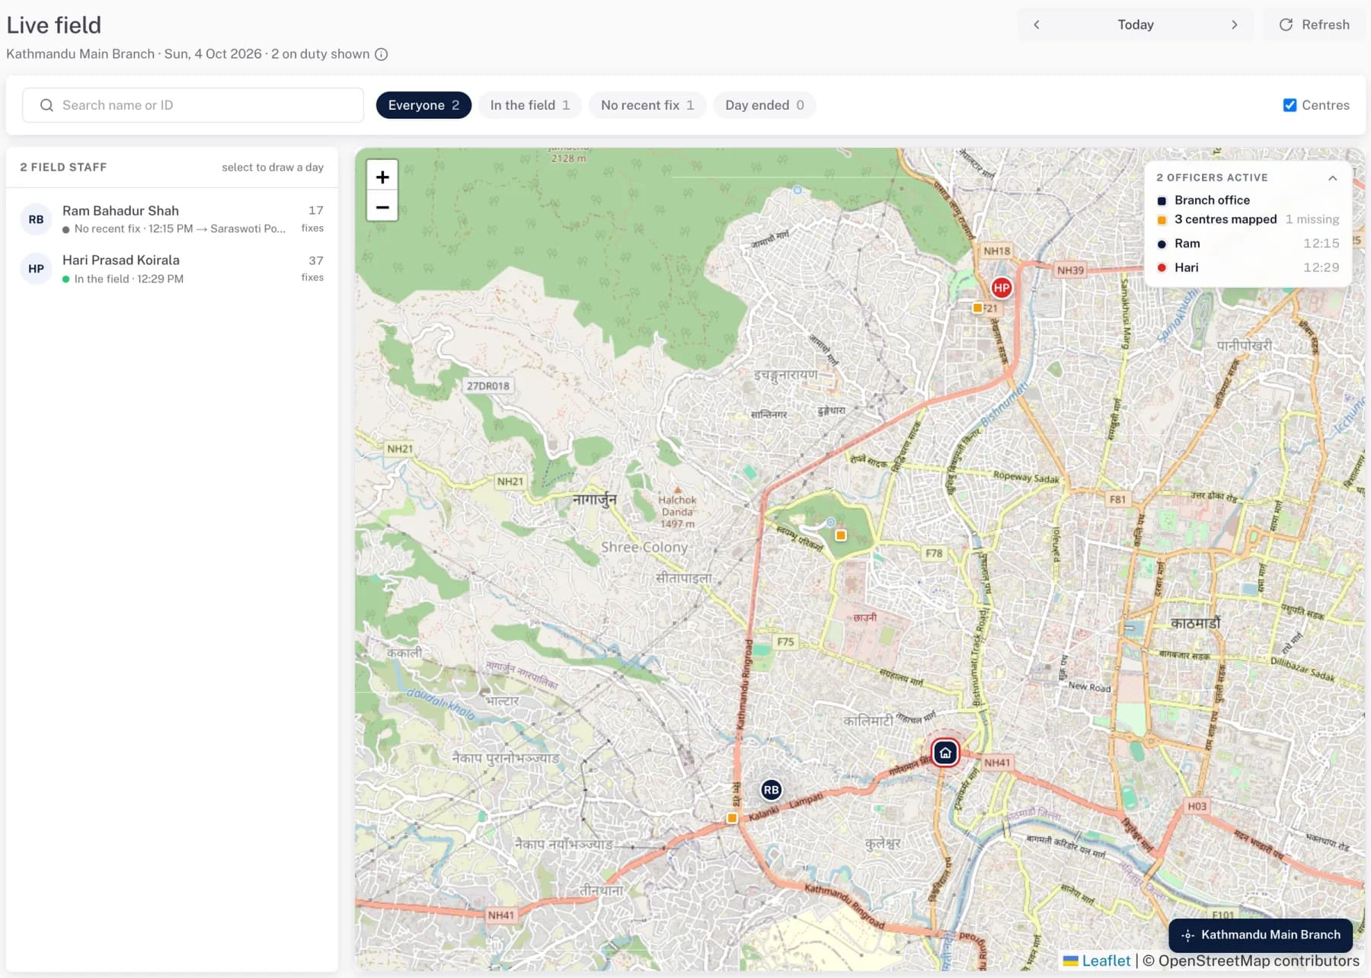1371x978 pixels.
Task: Click the 37 fixes count for Hari
Action: coord(312,268)
